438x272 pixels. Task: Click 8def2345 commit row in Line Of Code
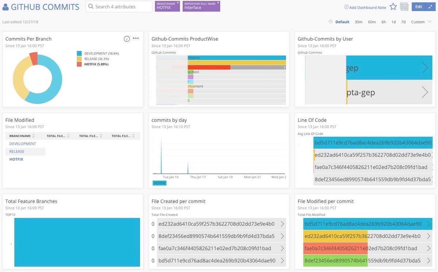coord(373,180)
